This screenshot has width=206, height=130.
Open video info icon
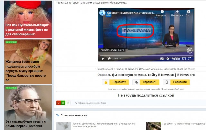[188, 12]
